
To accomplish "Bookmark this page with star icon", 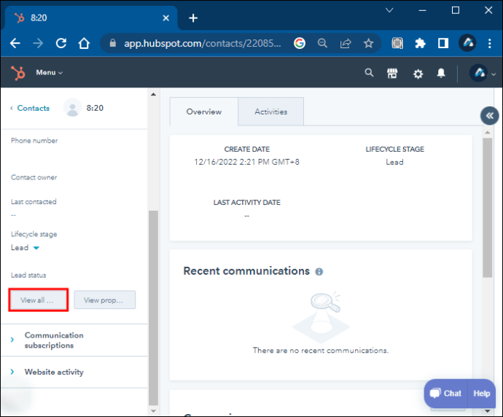I will click(x=368, y=43).
